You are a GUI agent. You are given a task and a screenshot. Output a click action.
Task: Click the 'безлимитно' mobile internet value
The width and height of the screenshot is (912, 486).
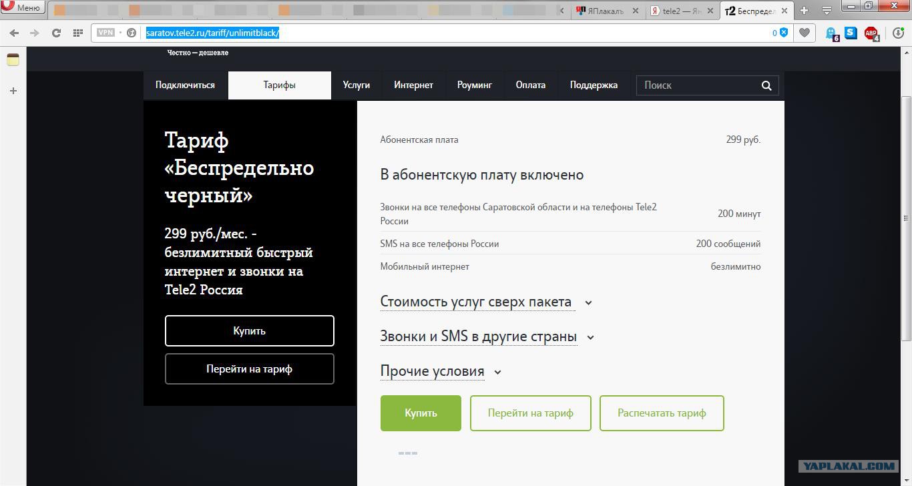click(736, 266)
